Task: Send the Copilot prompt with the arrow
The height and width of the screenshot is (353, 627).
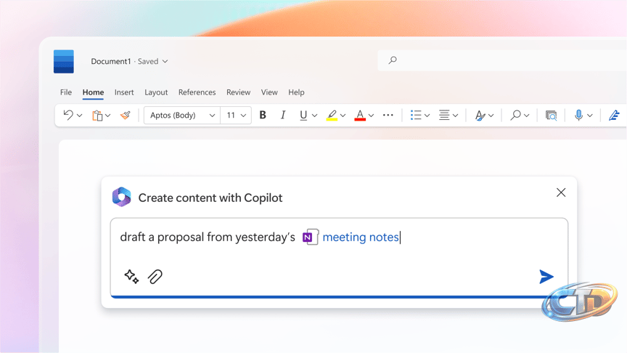Action: [546, 277]
